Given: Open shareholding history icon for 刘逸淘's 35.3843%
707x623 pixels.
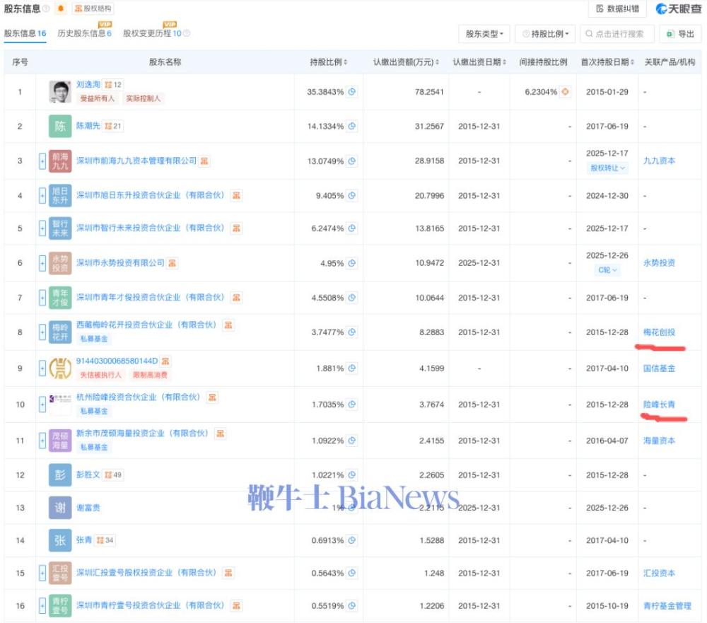Looking at the screenshot, I should [351, 92].
